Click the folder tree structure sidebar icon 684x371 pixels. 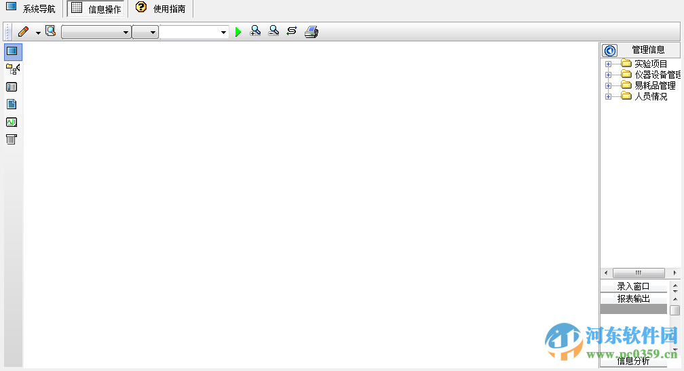tap(13, 69)
